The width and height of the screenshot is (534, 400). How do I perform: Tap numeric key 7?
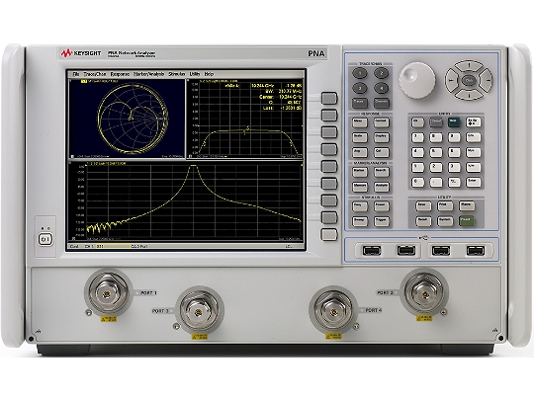point(417,137)
